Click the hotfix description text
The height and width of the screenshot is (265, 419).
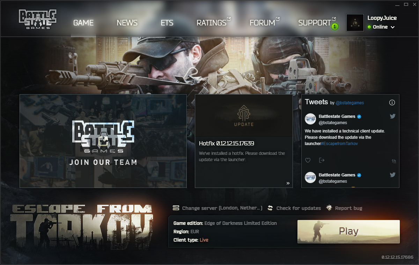tap(242, 156)
